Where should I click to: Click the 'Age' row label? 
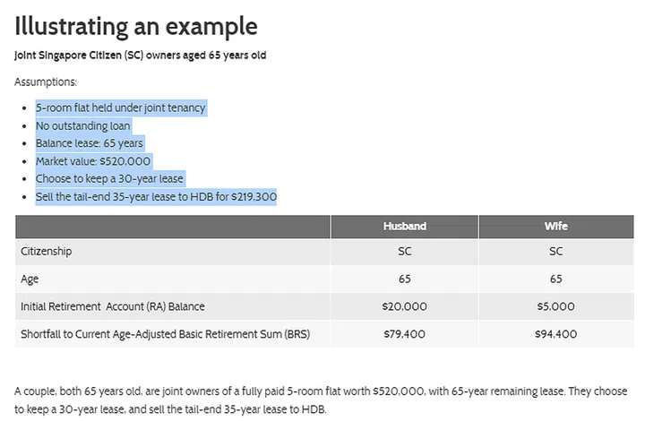tap(30, 279)
